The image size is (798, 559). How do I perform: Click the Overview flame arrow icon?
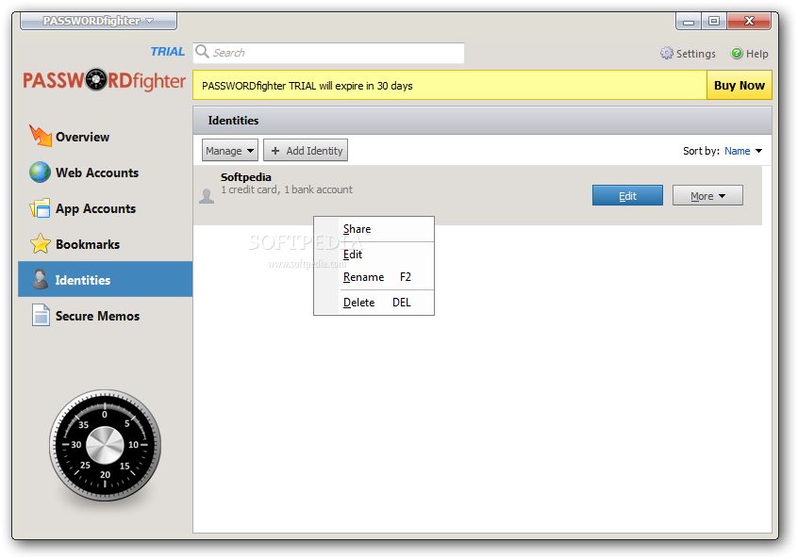coord(41,136)
